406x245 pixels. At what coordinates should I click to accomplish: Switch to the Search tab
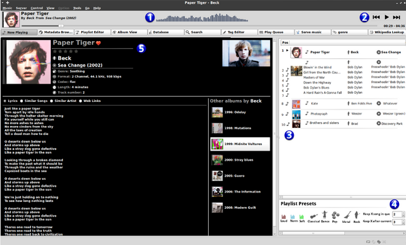click(202, 32)
